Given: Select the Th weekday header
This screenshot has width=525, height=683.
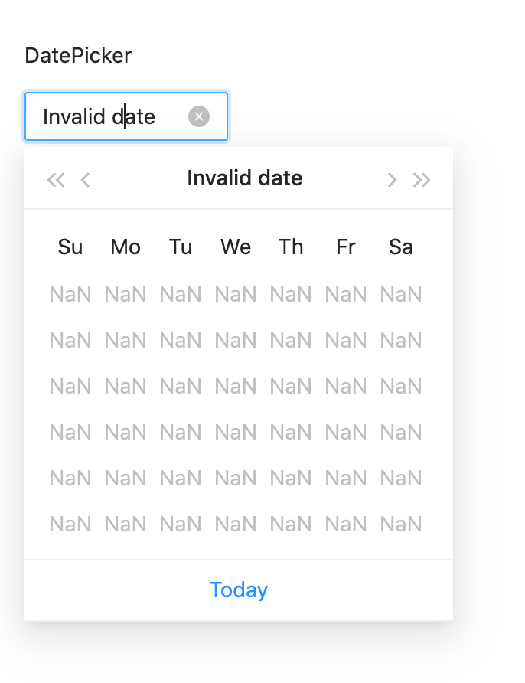Looking at the screenshot, I should (x=291, y=247).
